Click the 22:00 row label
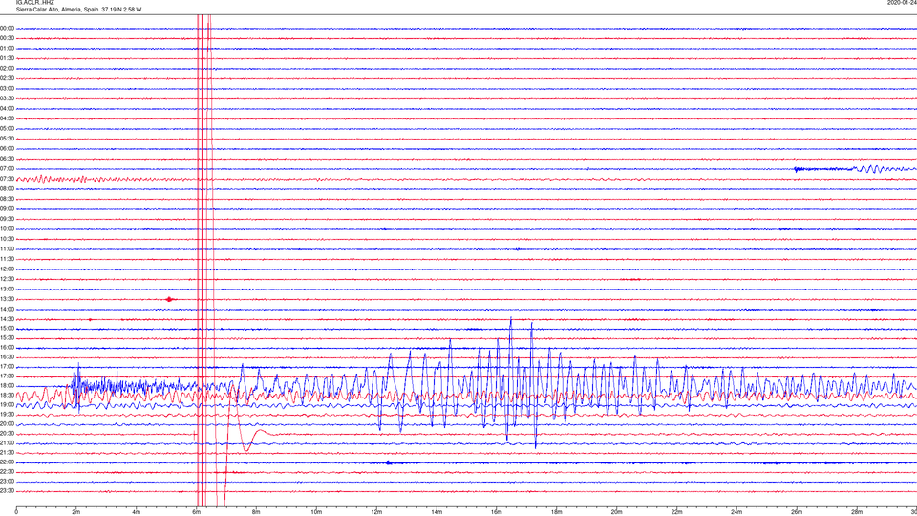917x516 pixels. (x=7, y=462)
